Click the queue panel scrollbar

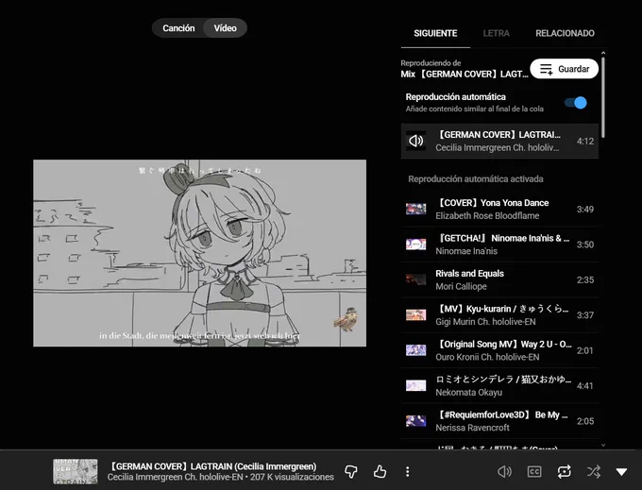[603, 97]
